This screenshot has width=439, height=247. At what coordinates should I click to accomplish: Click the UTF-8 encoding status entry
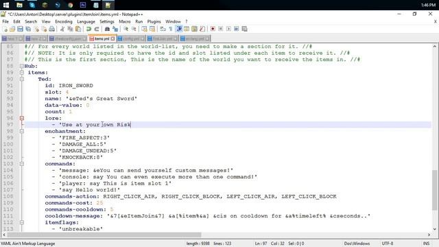point(387,244)
